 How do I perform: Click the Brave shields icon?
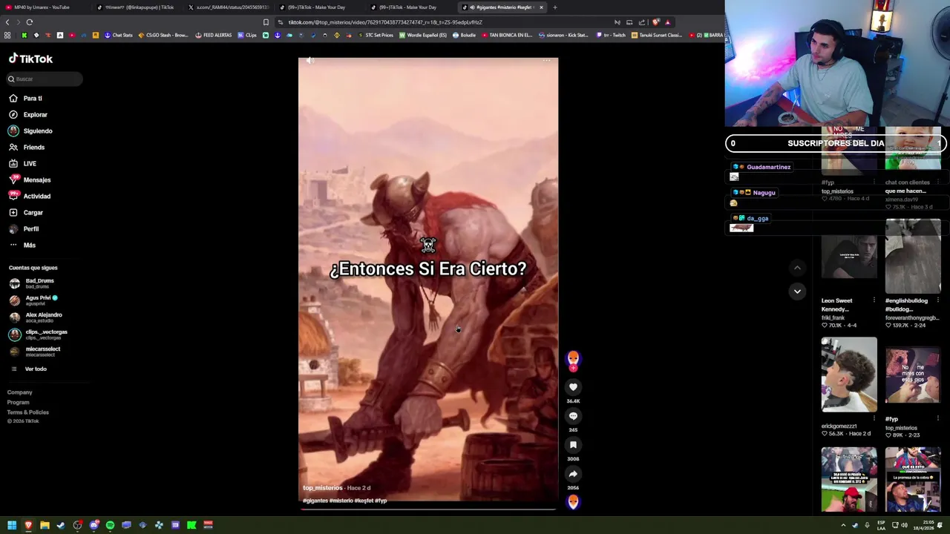[655, 22]
